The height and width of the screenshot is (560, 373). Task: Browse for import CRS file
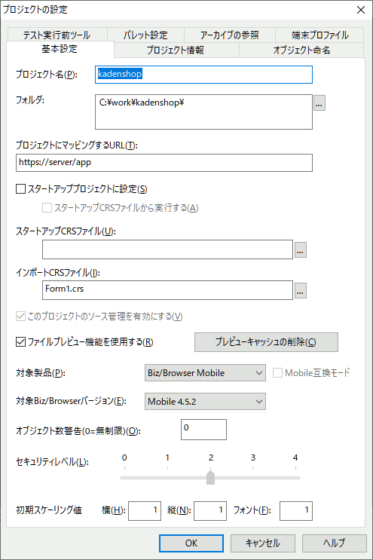click(301, 290)
